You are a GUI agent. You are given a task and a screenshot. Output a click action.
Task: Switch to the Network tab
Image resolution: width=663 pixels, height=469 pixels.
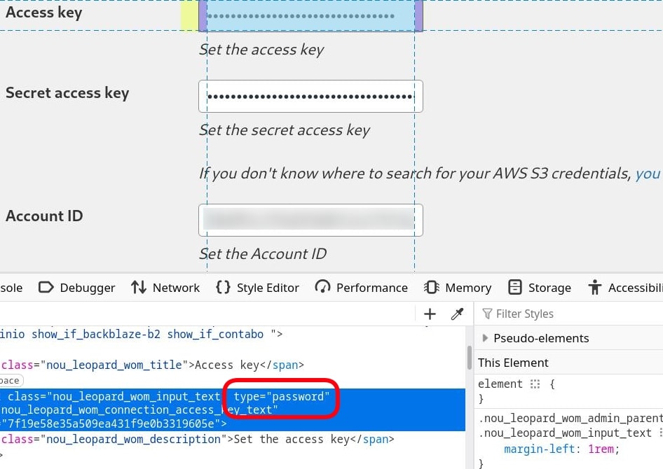[166, 288]
